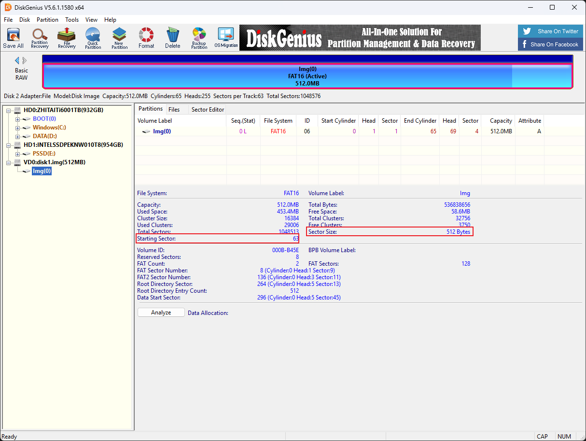Click Total Bytes value 536838656
This screenshot has height=441, width=586.
pyautogui.click(x=457, y=205)
